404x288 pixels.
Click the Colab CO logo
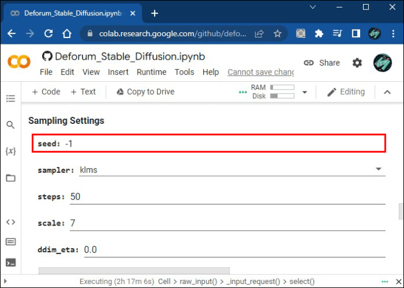coord(19,61)
